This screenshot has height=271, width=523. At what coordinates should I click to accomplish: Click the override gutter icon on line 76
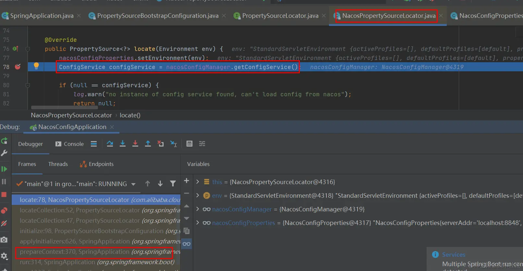coord(15,49)
